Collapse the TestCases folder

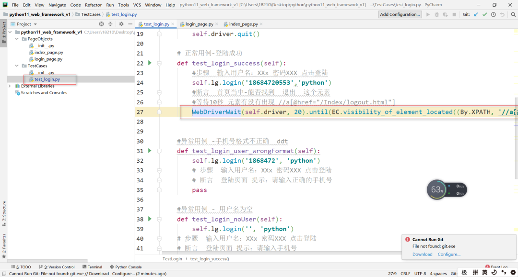tap(17, 66)
